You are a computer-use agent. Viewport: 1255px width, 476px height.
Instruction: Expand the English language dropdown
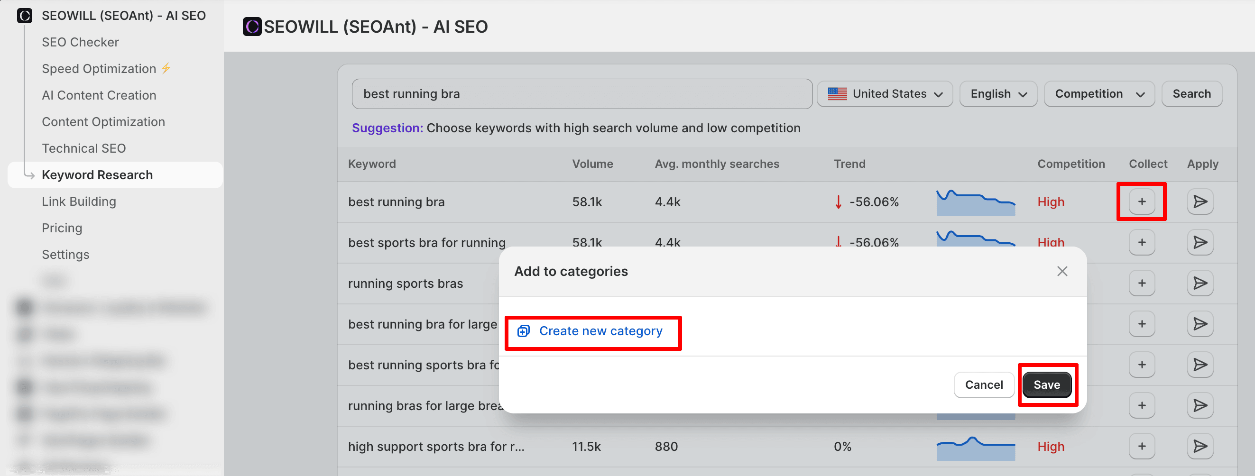pyautogui.click(x=998, y=94)
